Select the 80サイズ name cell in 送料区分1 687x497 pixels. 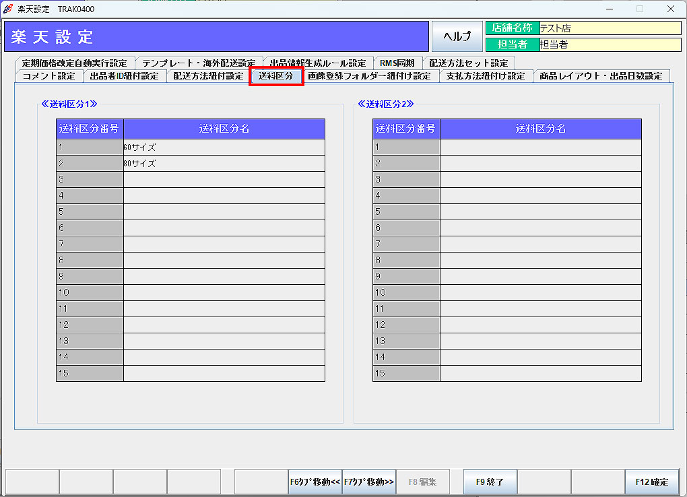pos(224,163)
